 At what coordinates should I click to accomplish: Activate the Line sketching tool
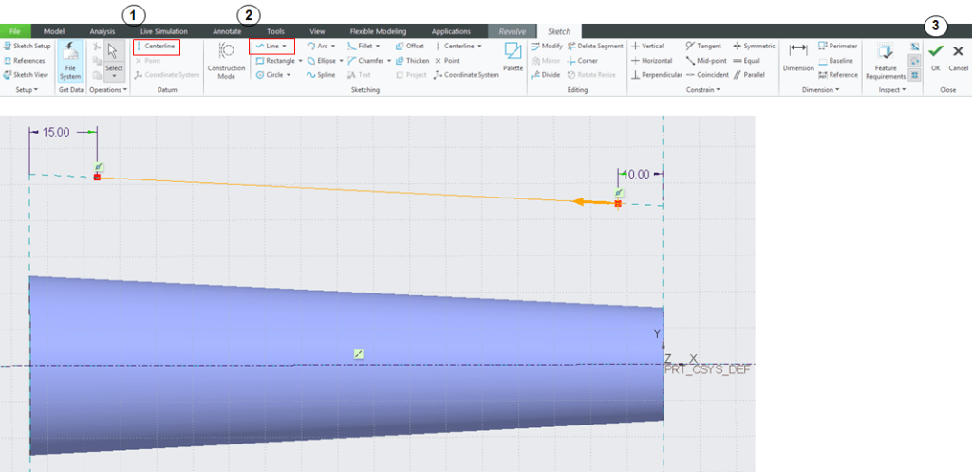click(x=271, y=46)
